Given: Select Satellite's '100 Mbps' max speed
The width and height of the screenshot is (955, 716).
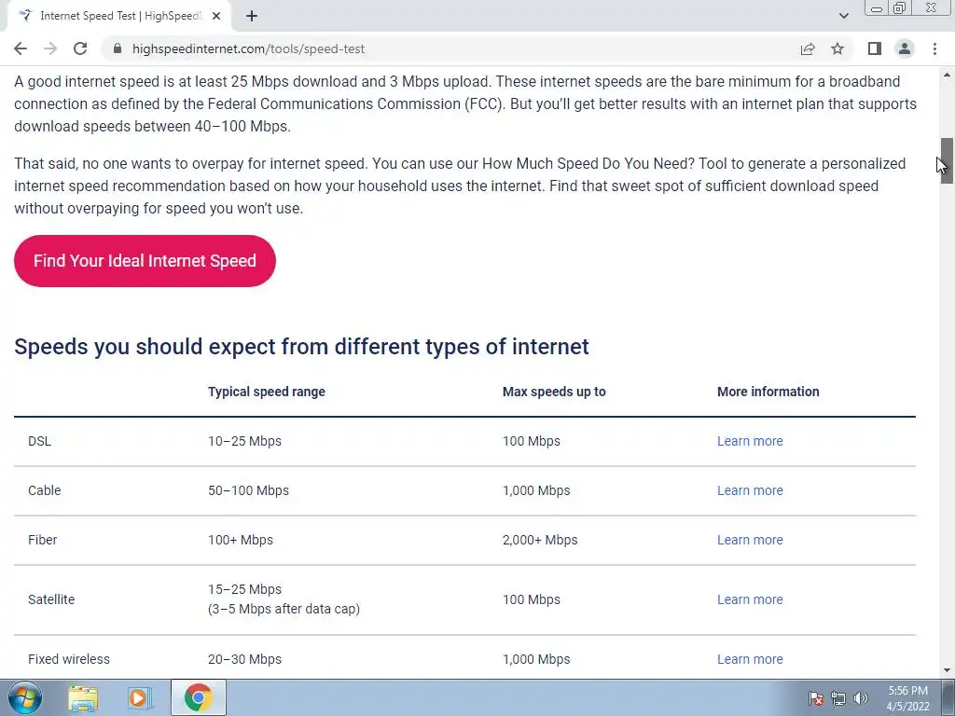Looking at the screenshot, I should (x=531, y=599).
